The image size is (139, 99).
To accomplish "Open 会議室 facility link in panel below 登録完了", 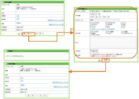I will click(x=22, y=85).
